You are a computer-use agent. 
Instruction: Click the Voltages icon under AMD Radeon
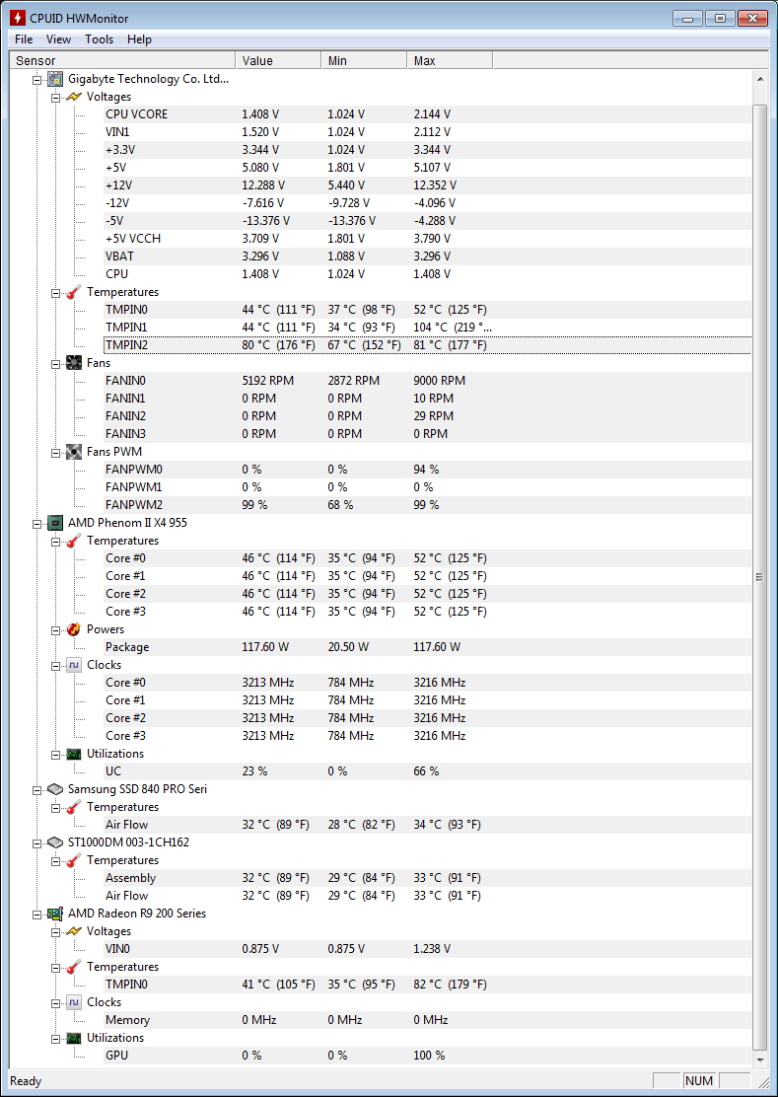click(x=74, y=931)
